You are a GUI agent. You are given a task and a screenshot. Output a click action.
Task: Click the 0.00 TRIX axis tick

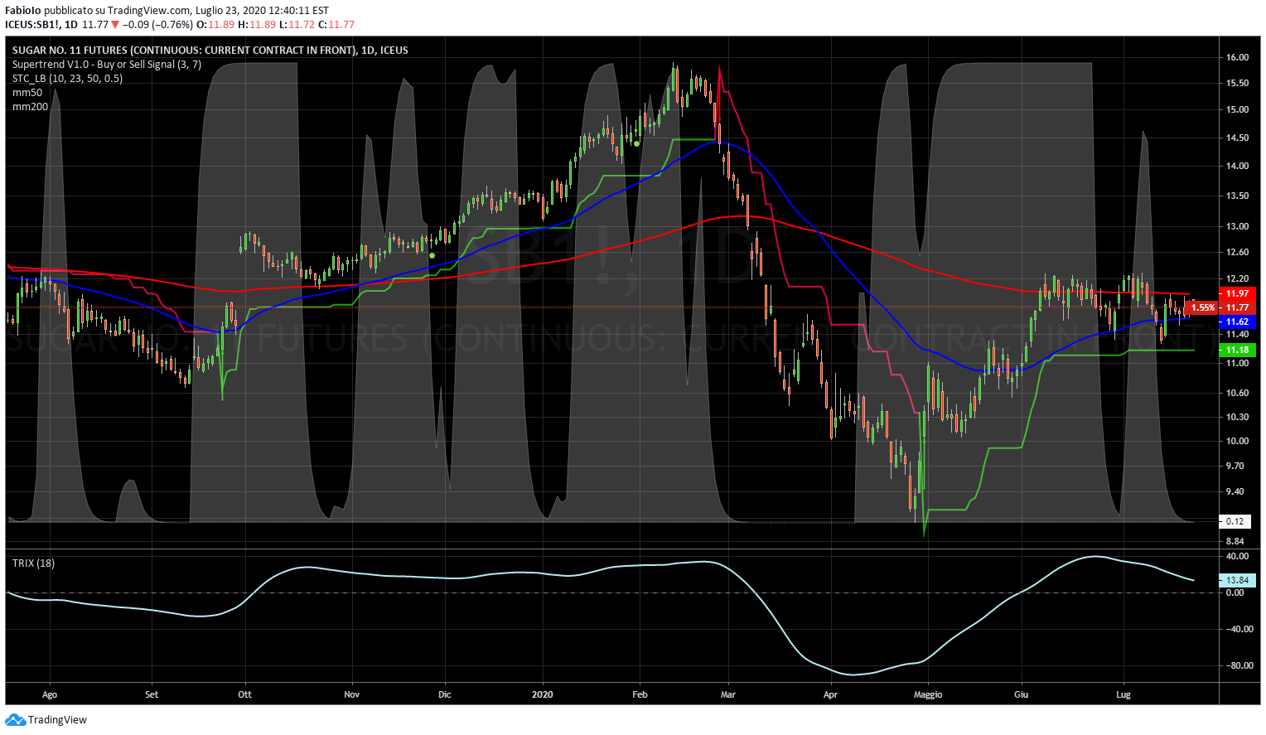pos(1235,592)
